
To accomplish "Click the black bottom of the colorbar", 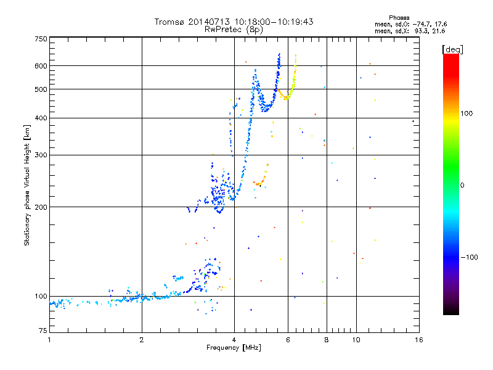I will 451,311.
